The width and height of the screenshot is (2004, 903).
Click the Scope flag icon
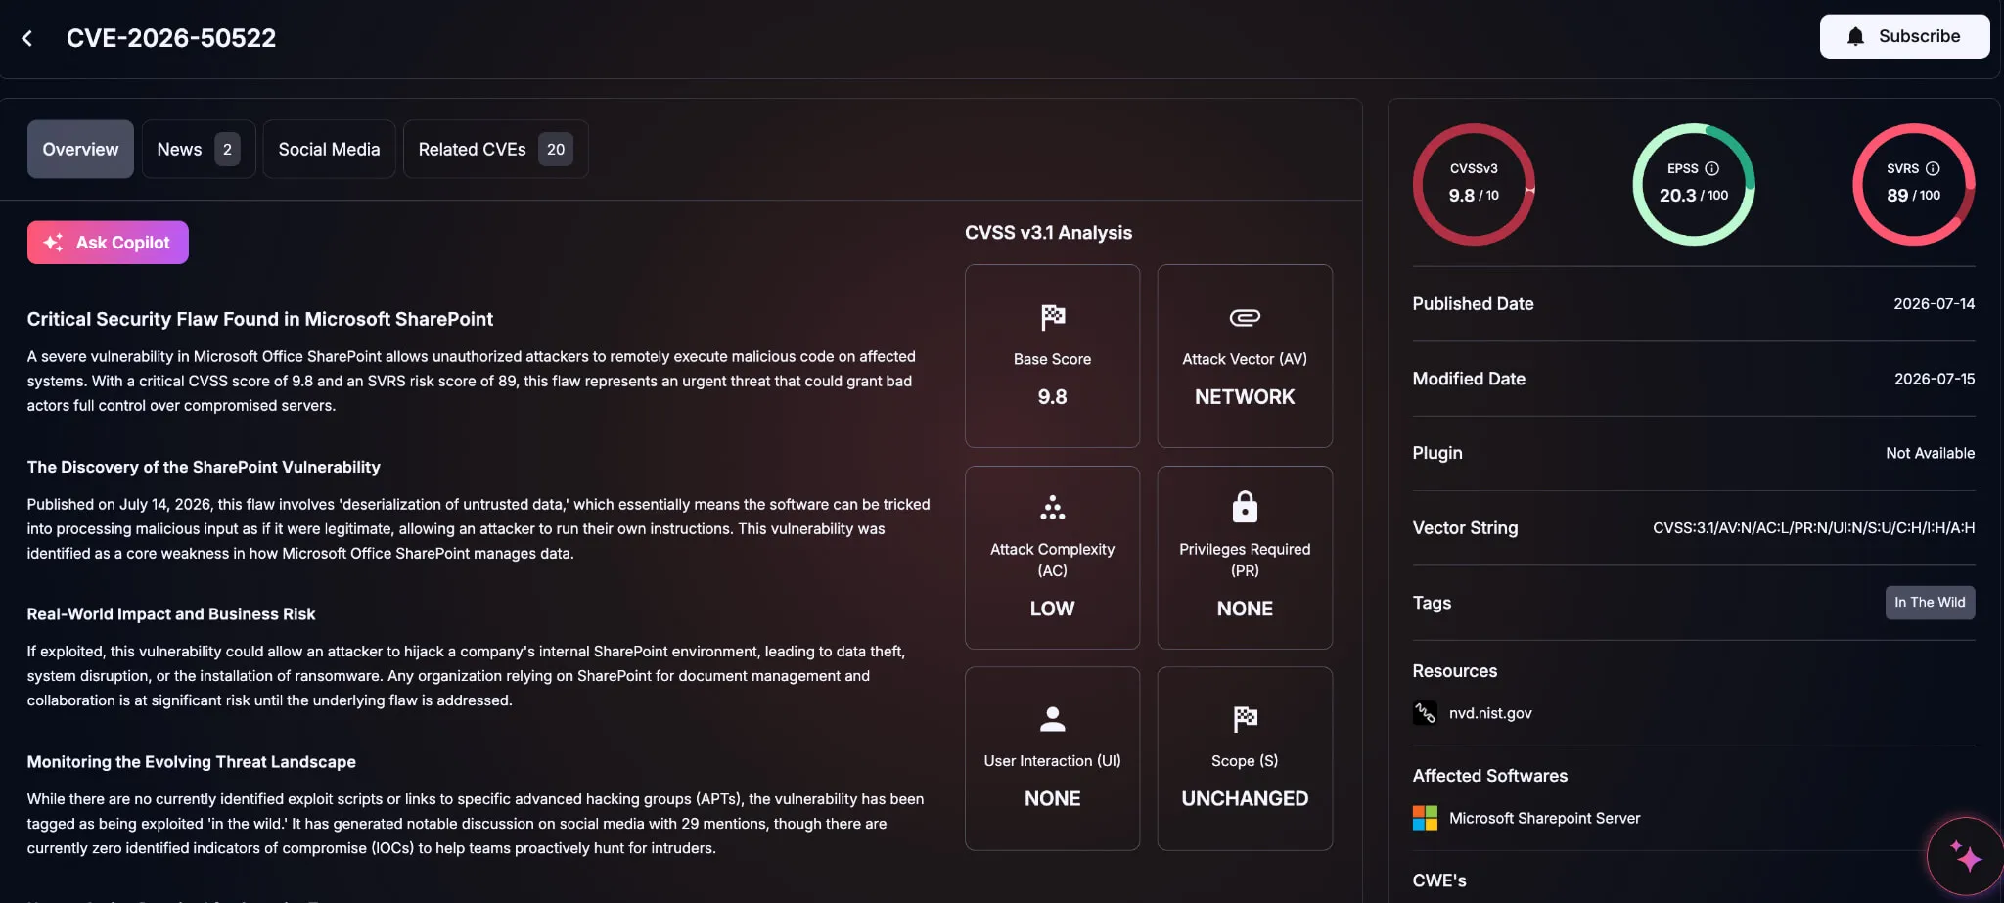1245,719
